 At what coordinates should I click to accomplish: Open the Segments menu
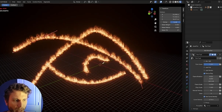[x=47, y=2]
